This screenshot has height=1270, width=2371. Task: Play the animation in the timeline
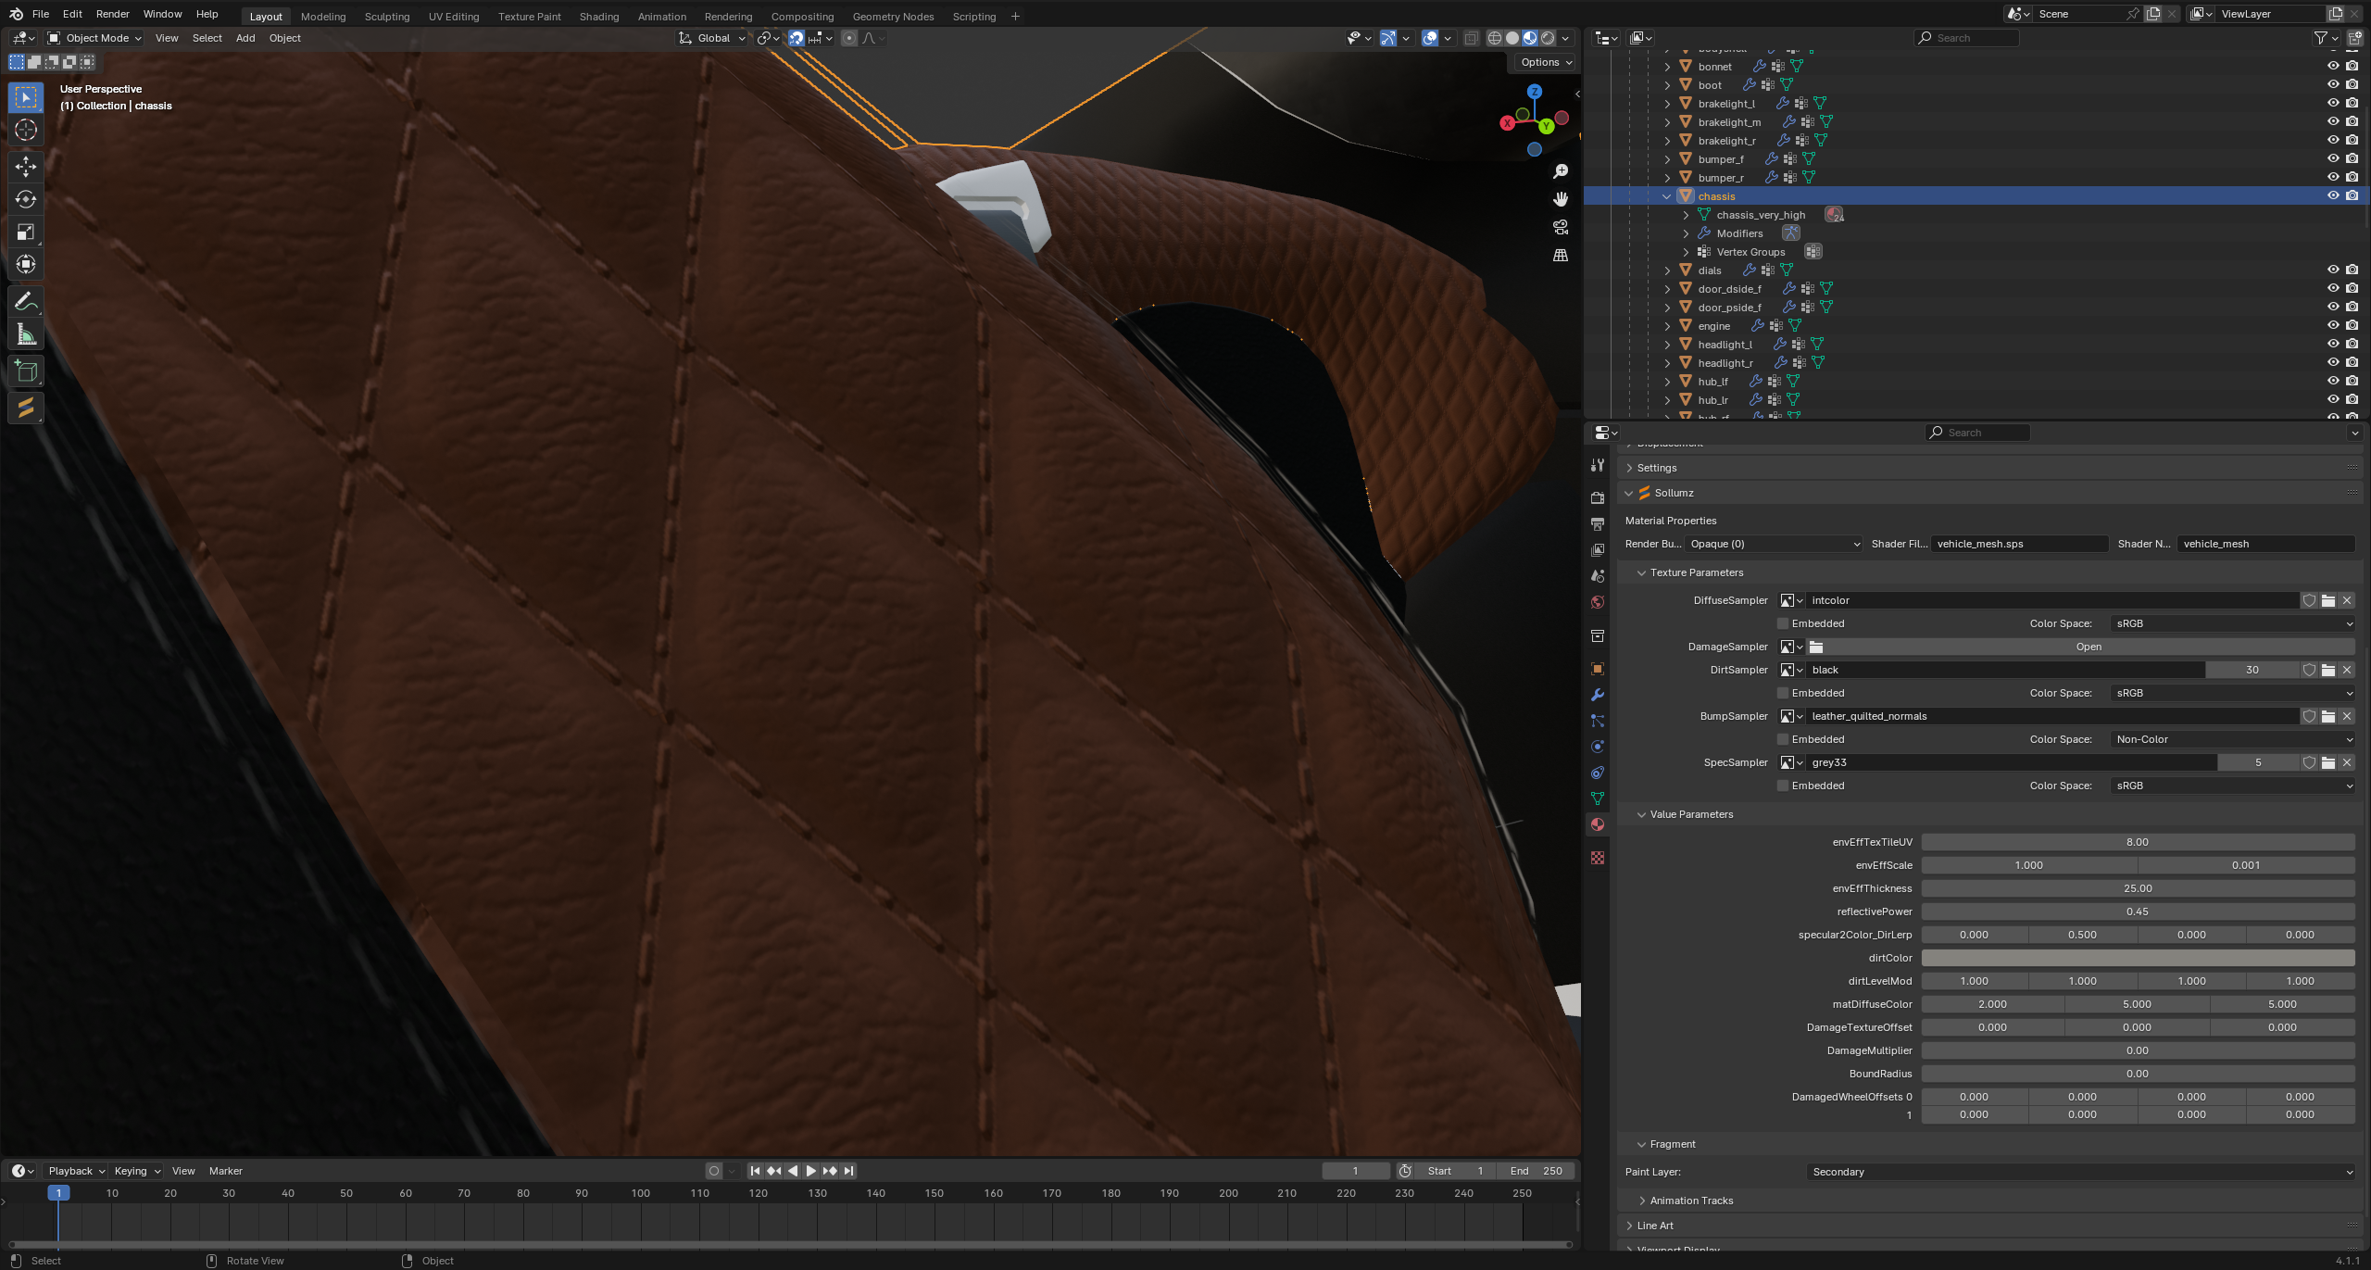(x=810, y=1171)
